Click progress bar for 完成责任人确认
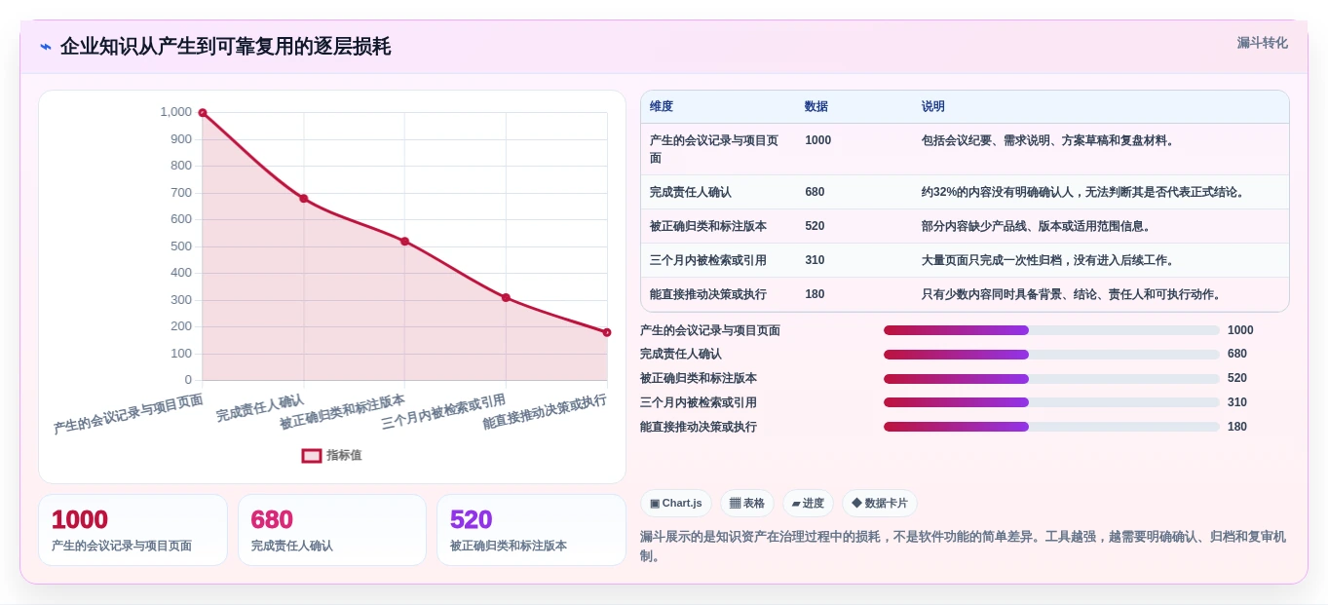This screenshot has height=605, width=1328. coord(1051,355)
